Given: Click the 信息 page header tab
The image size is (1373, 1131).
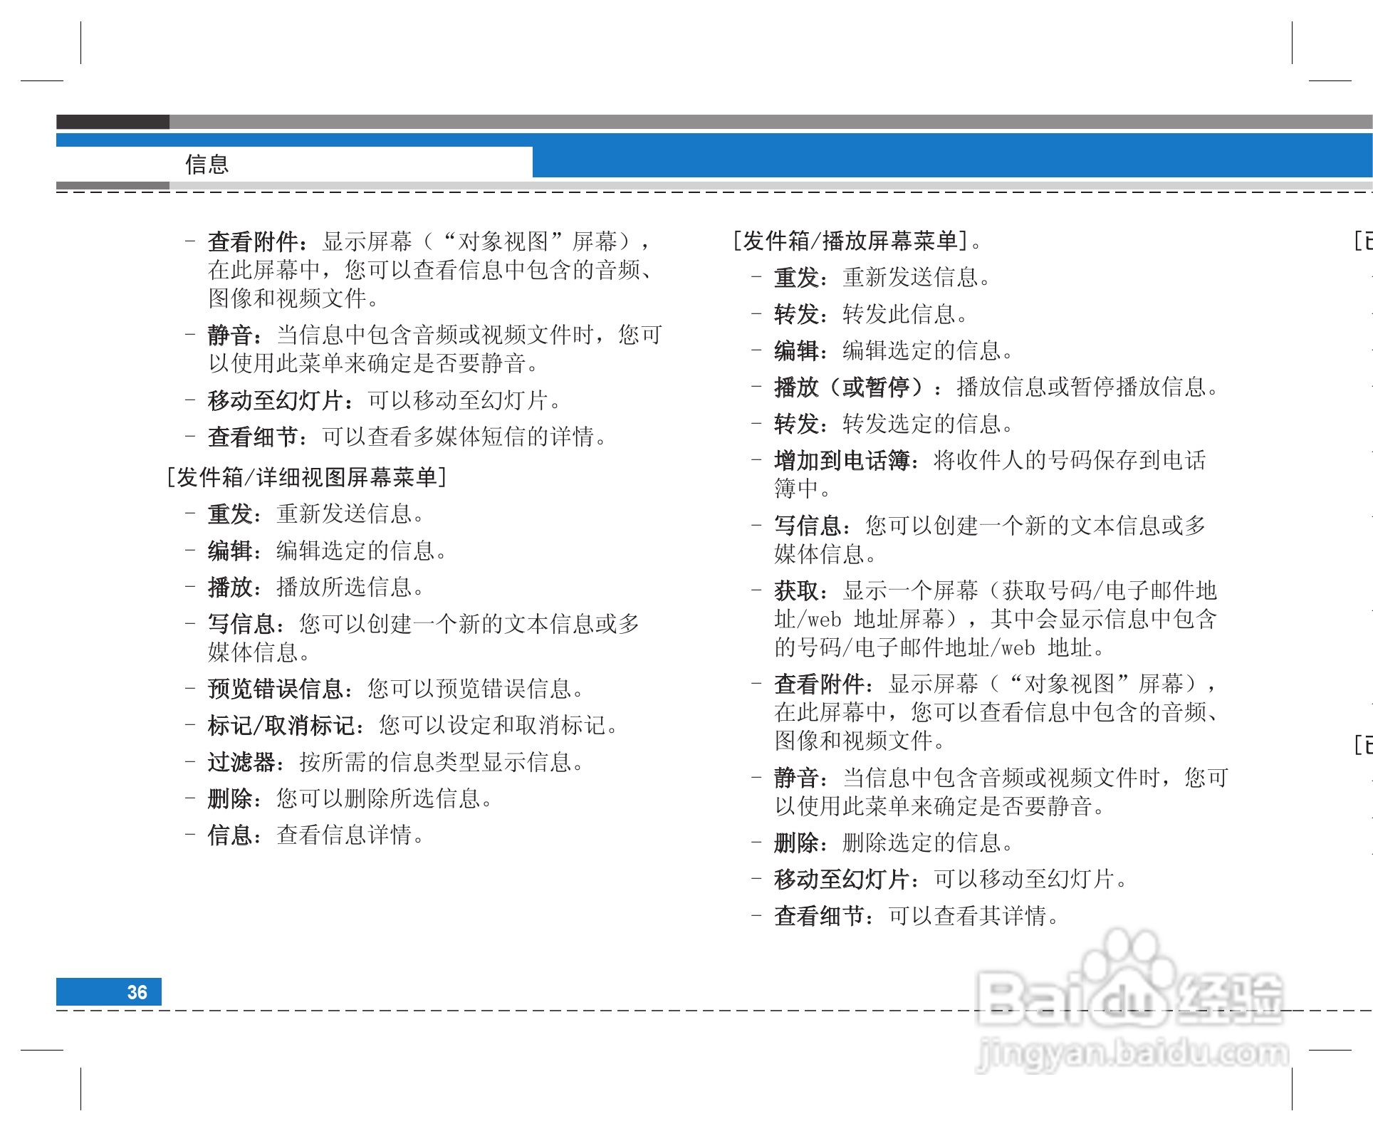Looking at the screenshot, I should 207,165.
